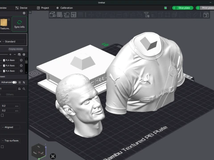Click the Arrange all objects icon
The height and width of the screenshot is (160, 214).
[x=74, y=15]
